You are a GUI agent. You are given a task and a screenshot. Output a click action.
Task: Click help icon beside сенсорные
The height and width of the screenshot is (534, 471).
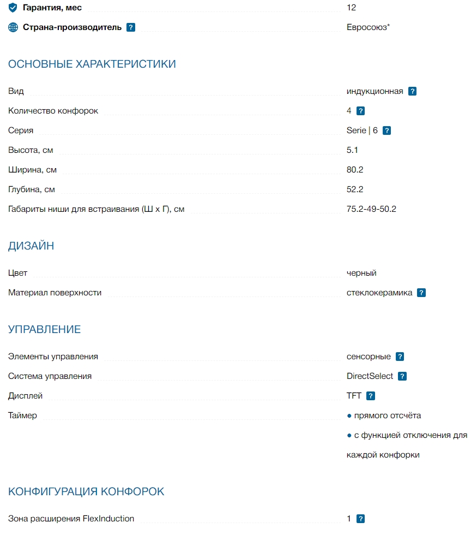[x=400, y=357]
